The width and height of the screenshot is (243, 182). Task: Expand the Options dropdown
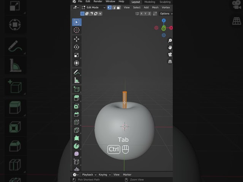[x=166, y=14]
